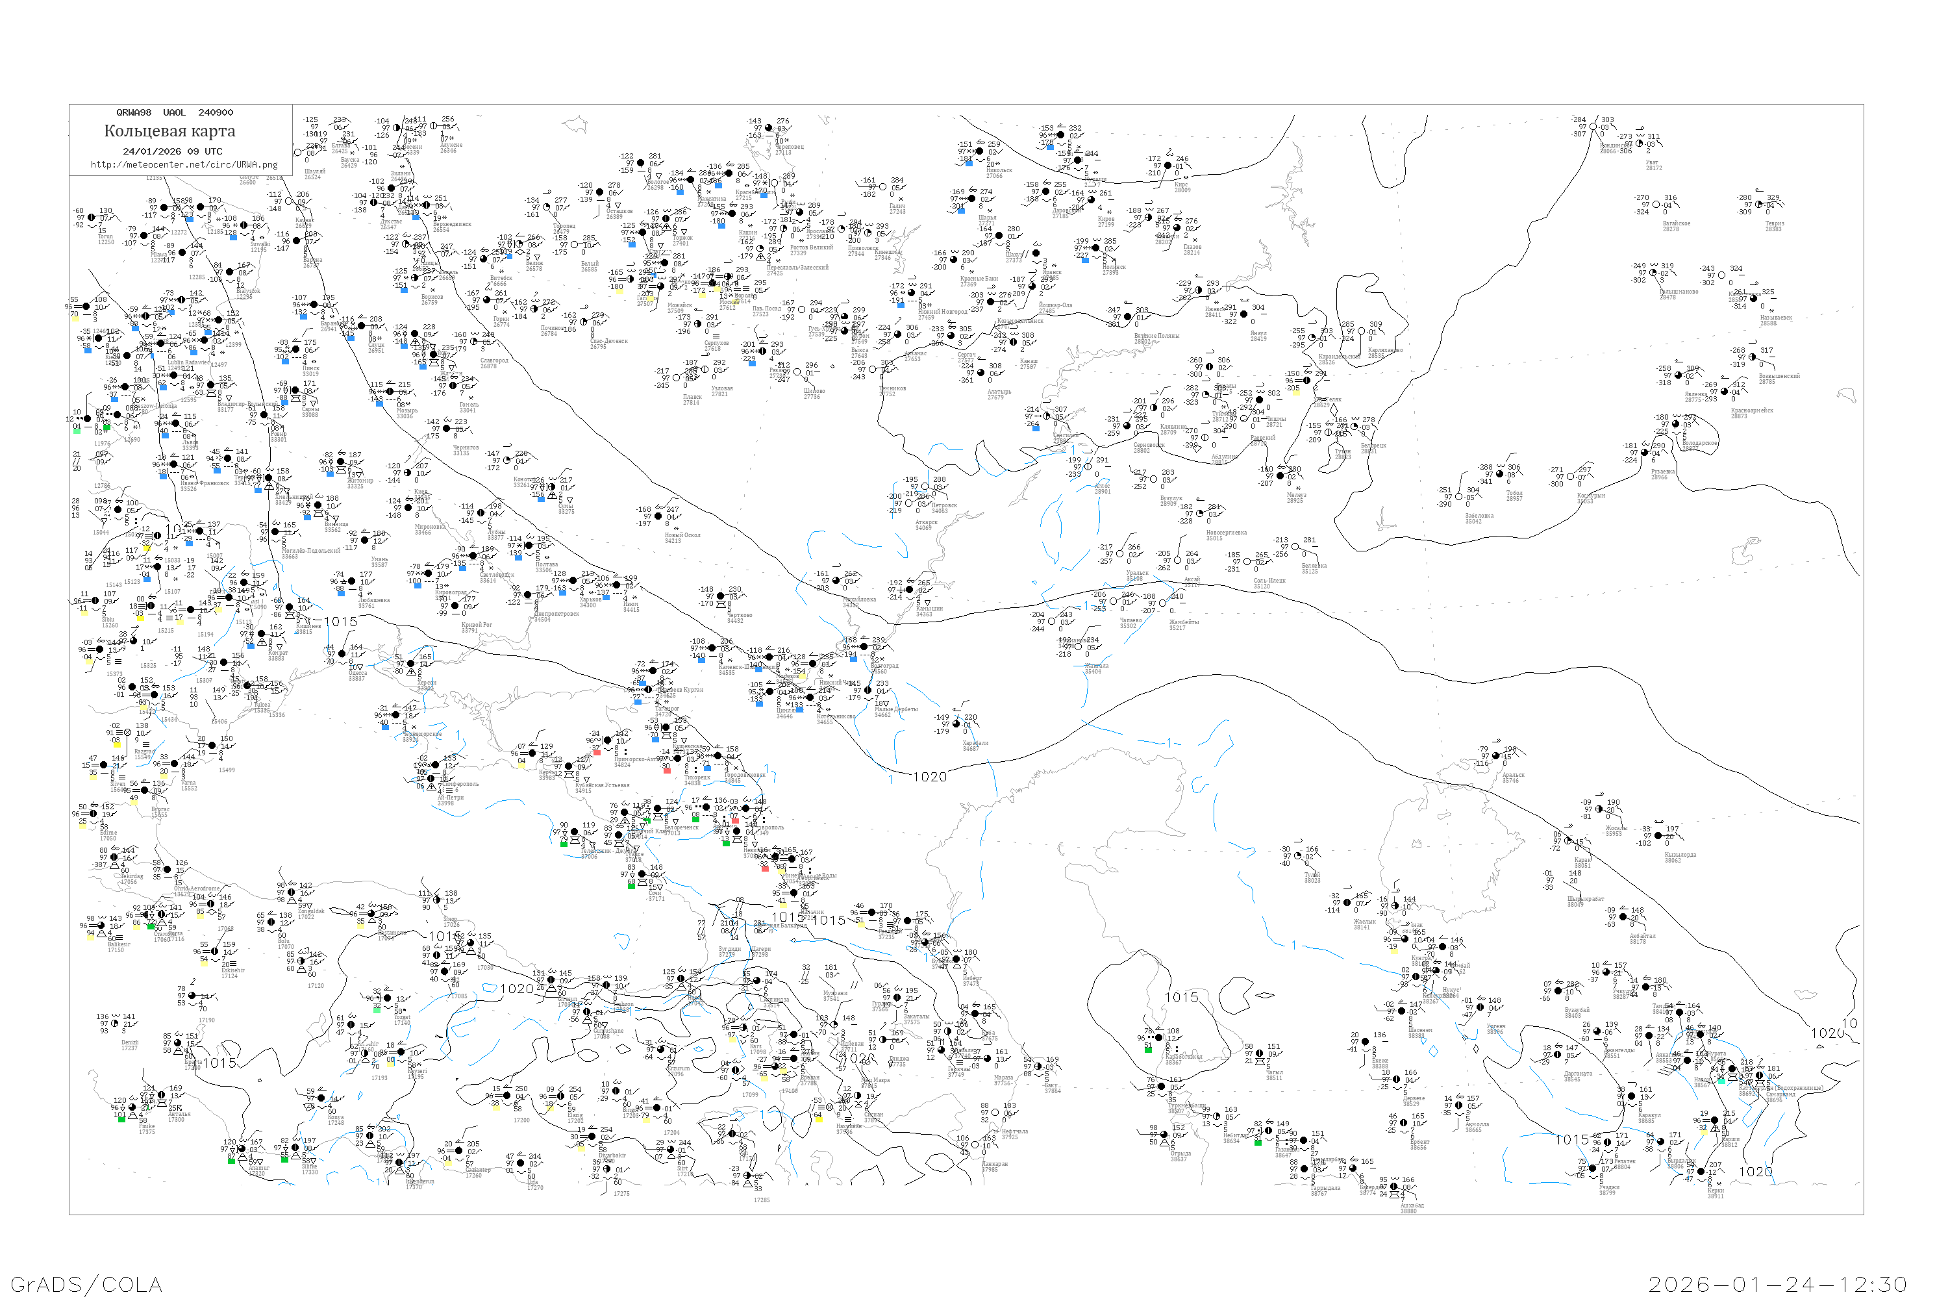Viewport: 1948px width, 1299px height.
Task: Click the Bialystok 12295 station circle
Action: (x=229, y=273)
